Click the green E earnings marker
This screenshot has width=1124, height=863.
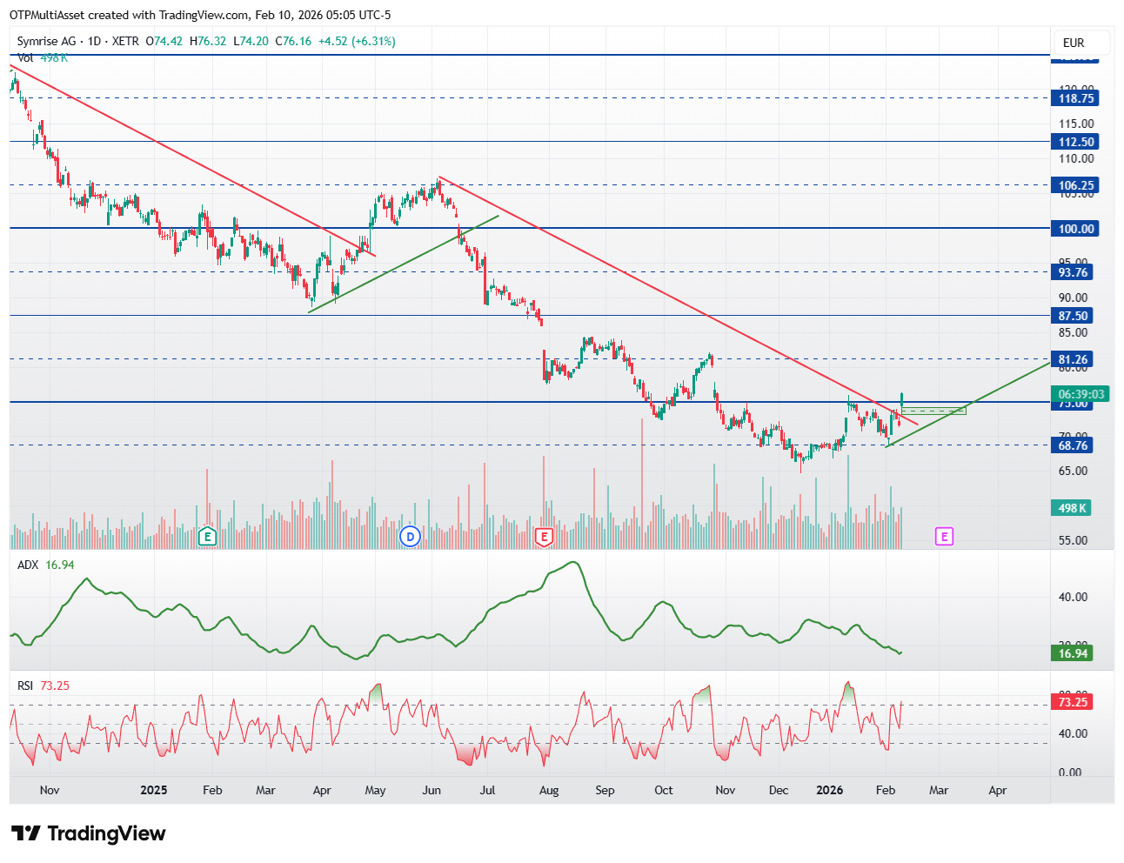click(207, 536)
